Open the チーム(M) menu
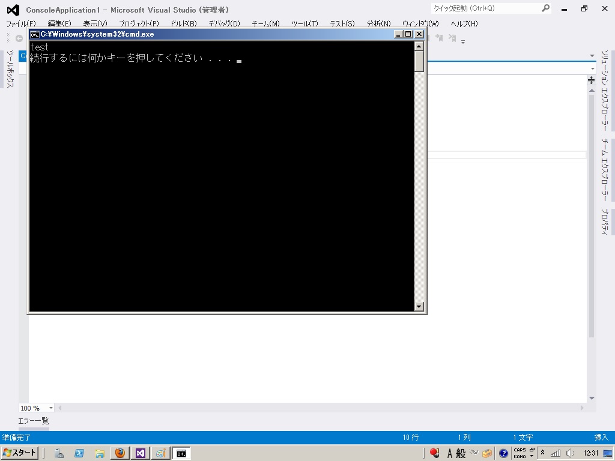This screenshot has height=461, width=615. pyautogui.click(x=266, y=23)
